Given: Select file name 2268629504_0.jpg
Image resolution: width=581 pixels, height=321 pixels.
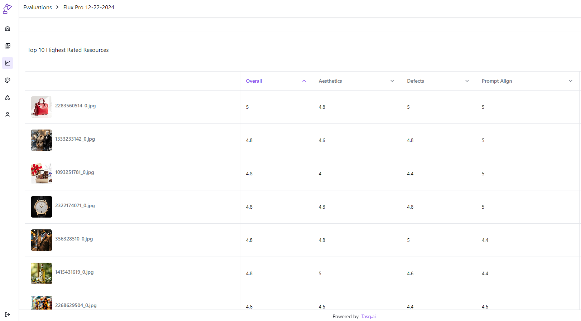Looking at the screenshot, I should click(x=76, y=305).
